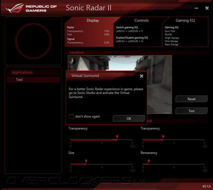Minimize the Sonic Radar II window
The width and height of the screenshot is (213, 190).
tap(196, 8)
